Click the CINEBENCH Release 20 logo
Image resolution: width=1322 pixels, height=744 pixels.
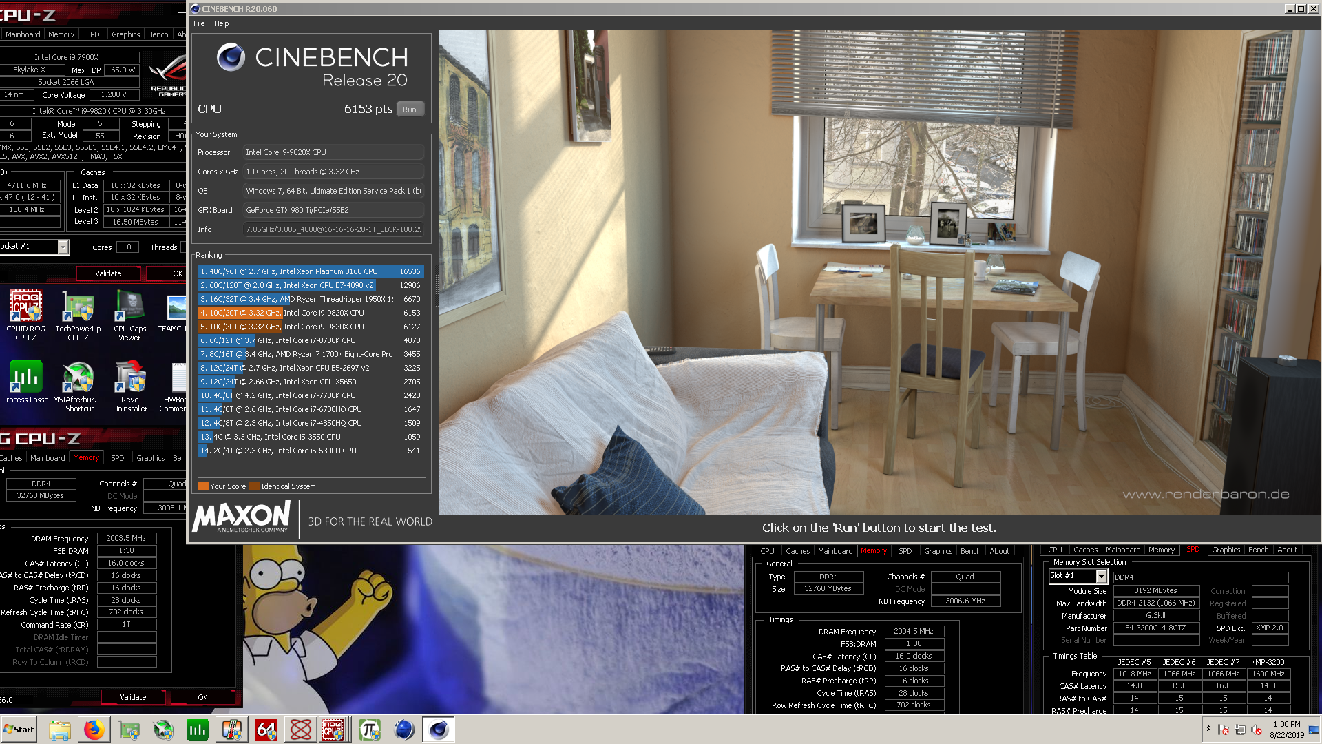pos(312,65)
